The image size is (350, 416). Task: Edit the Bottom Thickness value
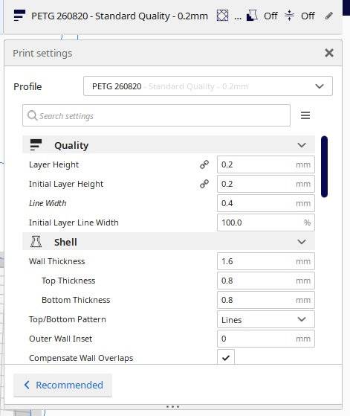click(266, 300)
